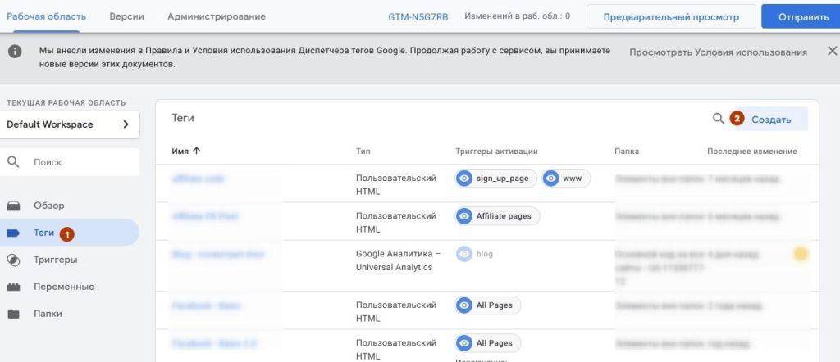Open the Обзор overview section
Screen dimensions: 840x362
click(48, 206)
